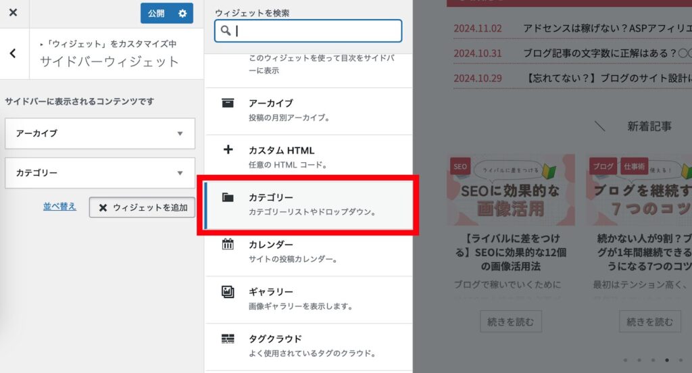Click the magnifier icon in widget search
This screenshot has width=692, height=373.
[x=226, y=30]
